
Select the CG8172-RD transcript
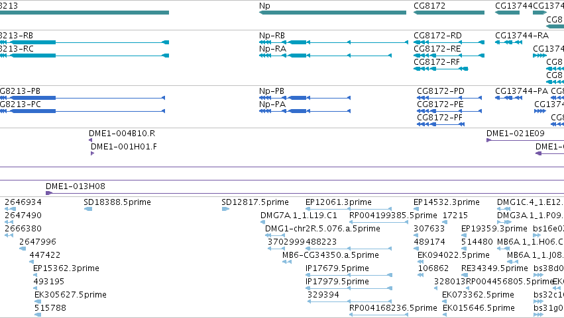point(449,42)
